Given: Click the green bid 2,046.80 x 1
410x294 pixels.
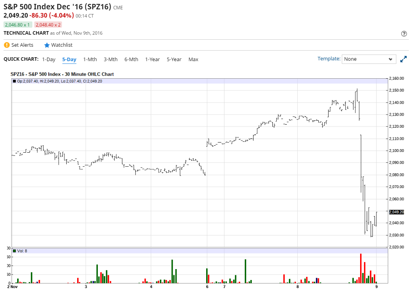Looking at the screenshot, I should [18, 25].
